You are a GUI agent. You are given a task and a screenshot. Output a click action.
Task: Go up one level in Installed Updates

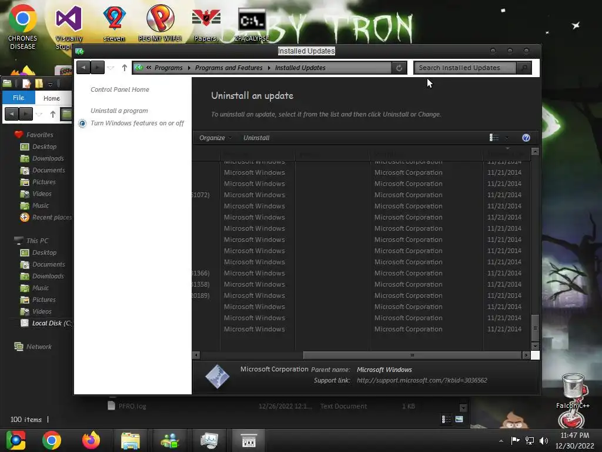pos(125,68)
